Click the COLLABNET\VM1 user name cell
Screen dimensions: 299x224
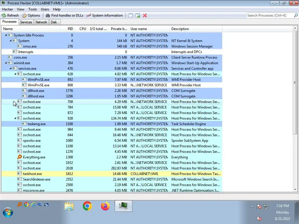(144, 174)
